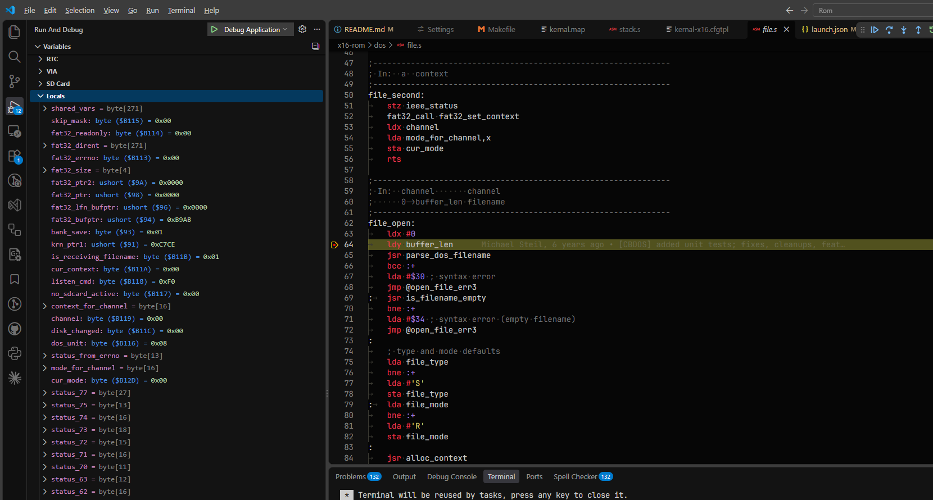Open Remote Explorer in activity bar
Image resolution: width=933 pixels, height=500 pixels.
tap(15, 131)
